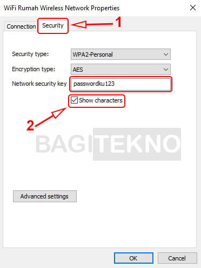Close the properties dialog with the X
The height and width of the screenshot is (268, 201).
click(193, 8)
